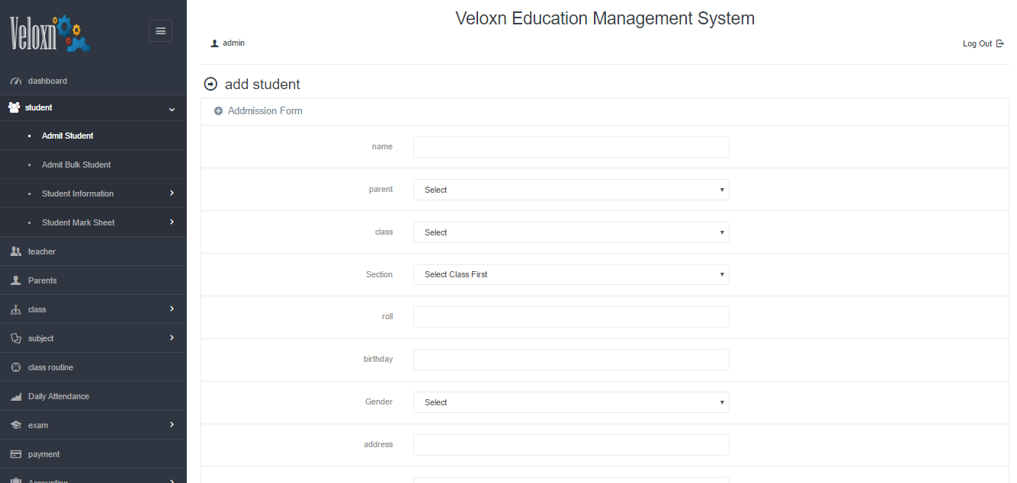This screenshot has width=1017, height=483.
Task: Click the name input field
Action: [570, 147]
